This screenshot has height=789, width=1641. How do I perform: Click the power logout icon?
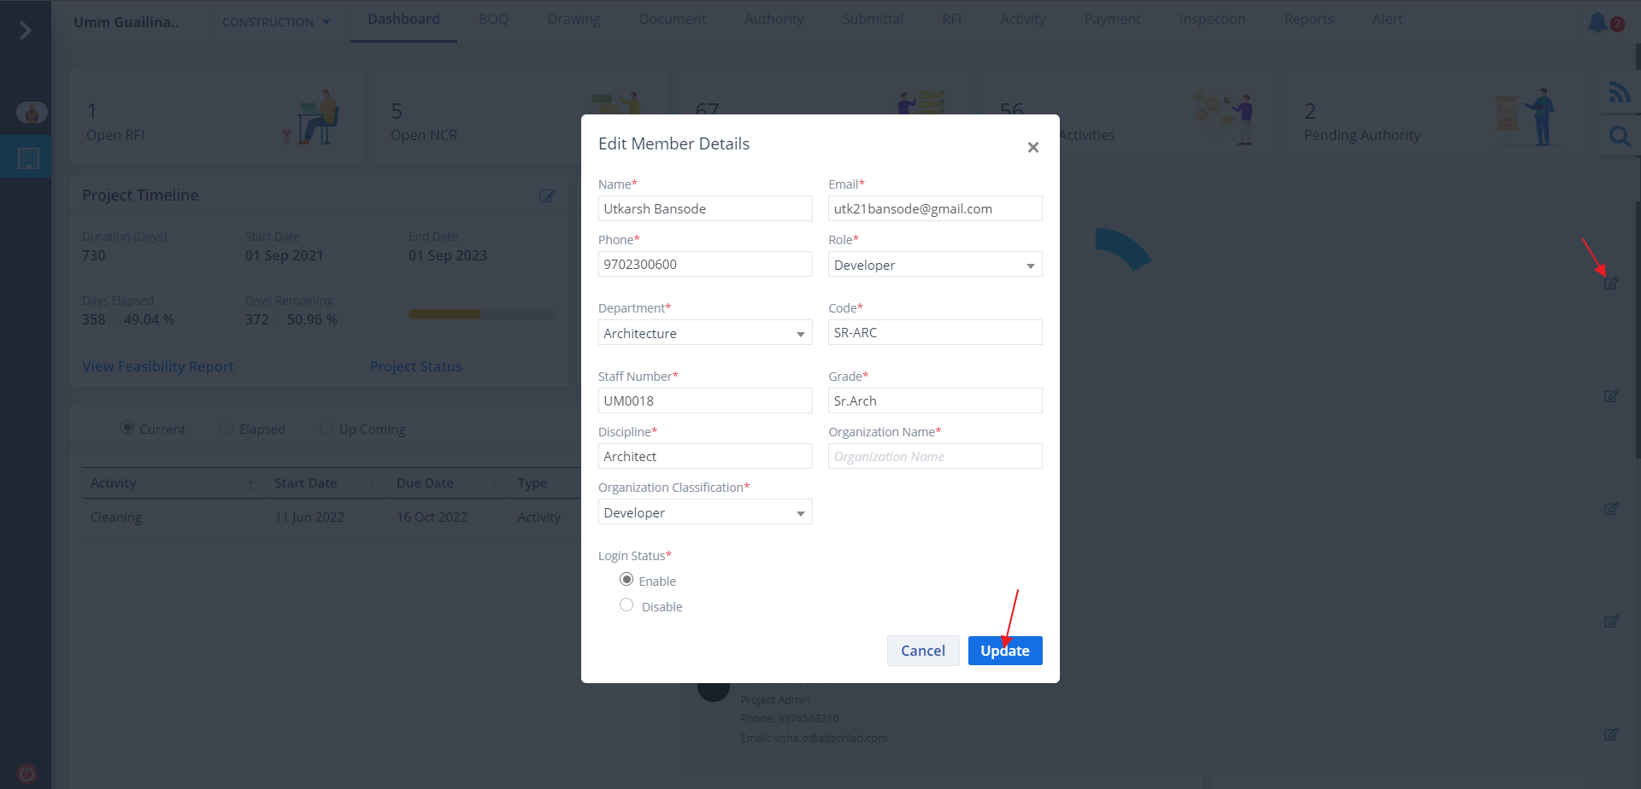click(x=26, y=774)
